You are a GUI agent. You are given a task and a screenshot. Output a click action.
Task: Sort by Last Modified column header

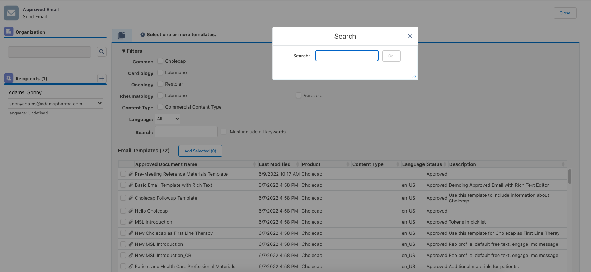(x=275, y=164)
